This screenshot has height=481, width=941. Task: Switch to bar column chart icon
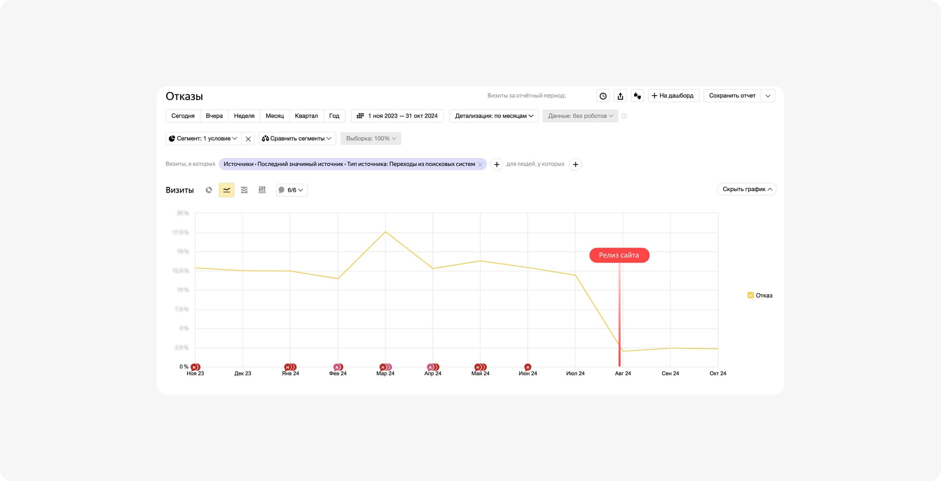point(262,190)
